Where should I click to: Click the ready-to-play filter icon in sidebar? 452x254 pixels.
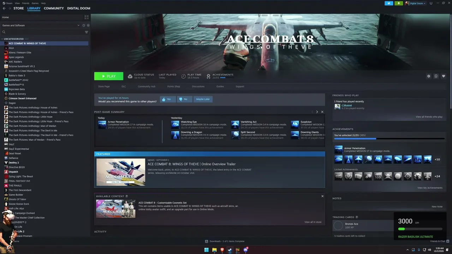[88, 25]
